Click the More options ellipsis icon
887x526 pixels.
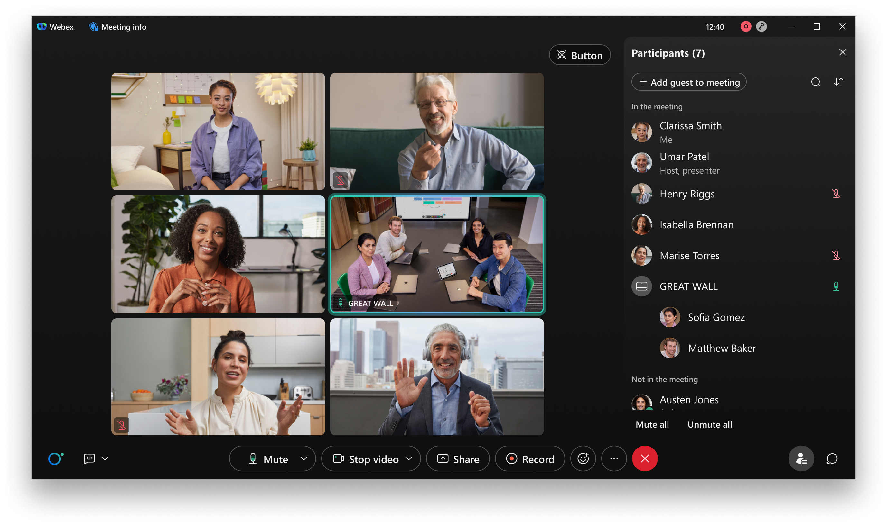(x=614, y=458)
